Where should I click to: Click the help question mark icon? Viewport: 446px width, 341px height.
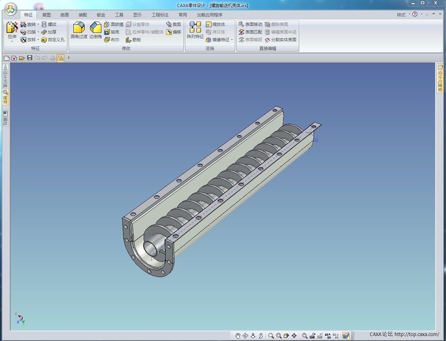click(x=415, y=14)
